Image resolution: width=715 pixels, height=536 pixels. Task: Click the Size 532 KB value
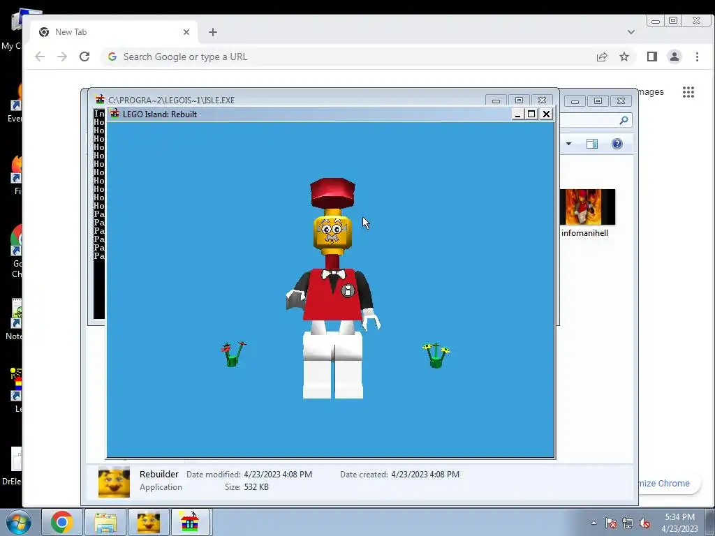tap(256, 487)
